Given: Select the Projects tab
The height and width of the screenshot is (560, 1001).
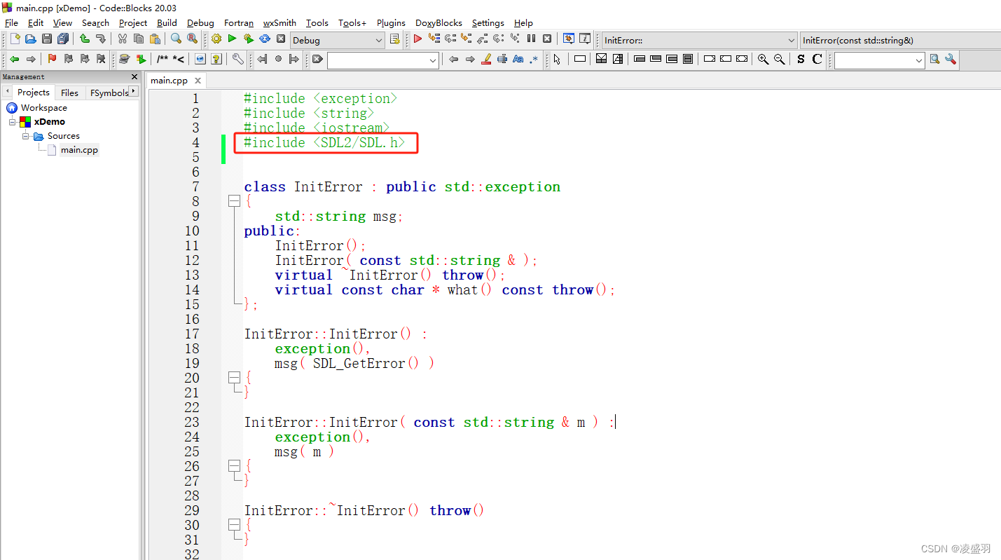Looking at the screenshot, I should [x=34, y=92].
